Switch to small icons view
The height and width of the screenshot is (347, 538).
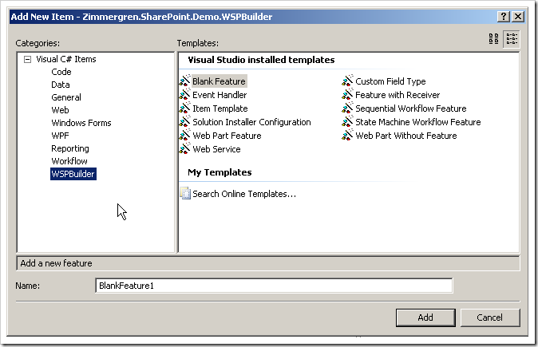(511, 39)
